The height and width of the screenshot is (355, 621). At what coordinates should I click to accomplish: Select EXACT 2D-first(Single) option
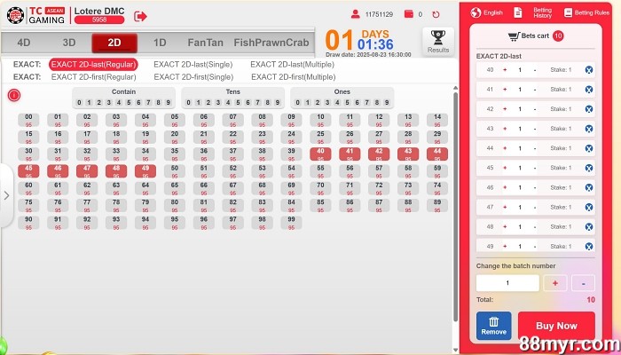(x=193, y=77)
